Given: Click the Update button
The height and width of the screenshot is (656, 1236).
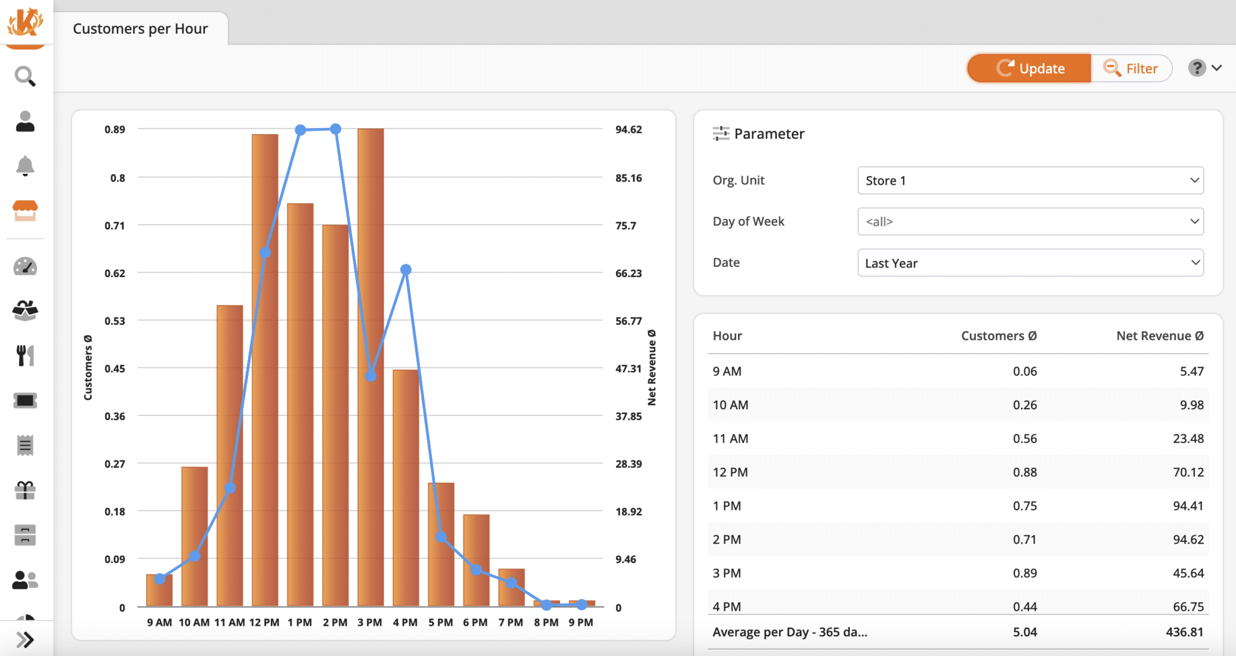Looking at the screenshot, I should click(1029, 68).
